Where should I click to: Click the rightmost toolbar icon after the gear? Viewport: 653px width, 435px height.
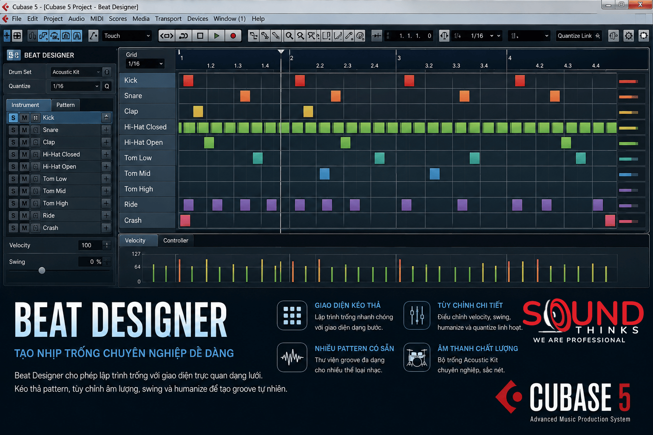coord(644,36)
